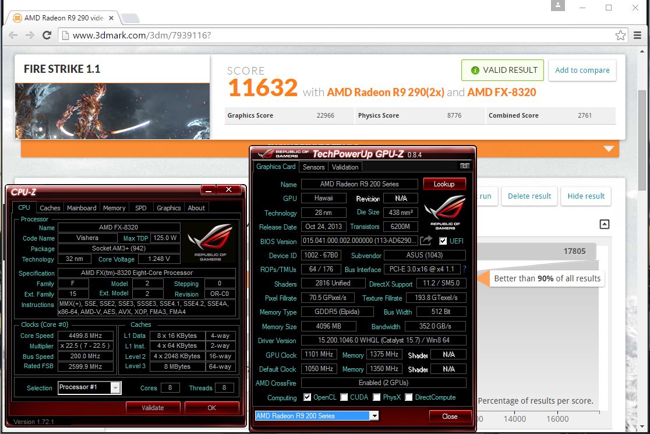650x434 pixels.
Task: Close the CPU-Z window
Action: [228, 190]
